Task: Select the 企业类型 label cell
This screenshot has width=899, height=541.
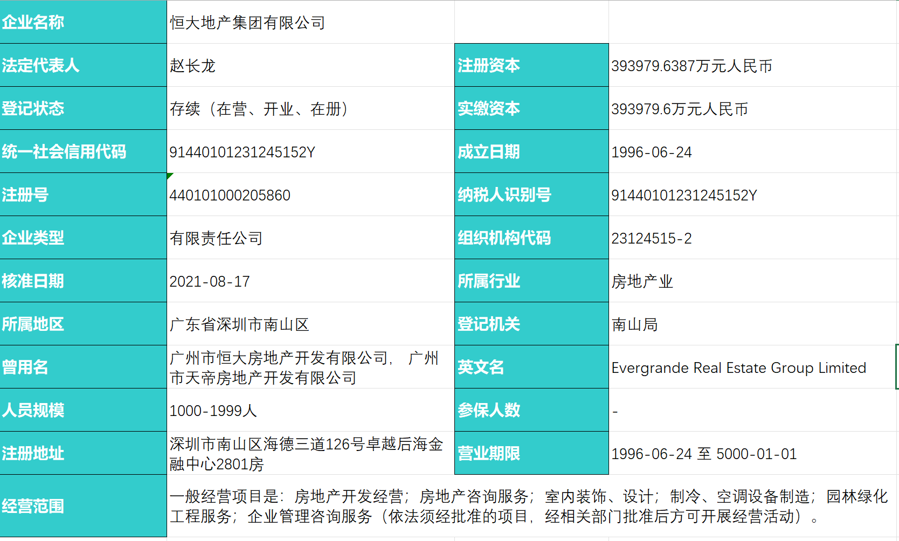Action: click(x=83, y=238)
